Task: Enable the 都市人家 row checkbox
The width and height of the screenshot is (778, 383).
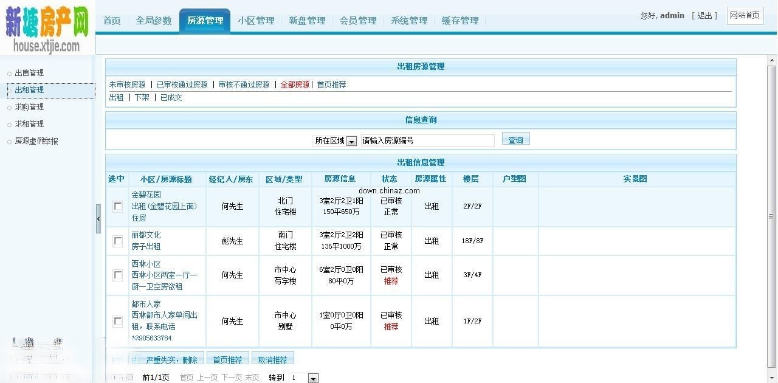Action: (117, 321)
